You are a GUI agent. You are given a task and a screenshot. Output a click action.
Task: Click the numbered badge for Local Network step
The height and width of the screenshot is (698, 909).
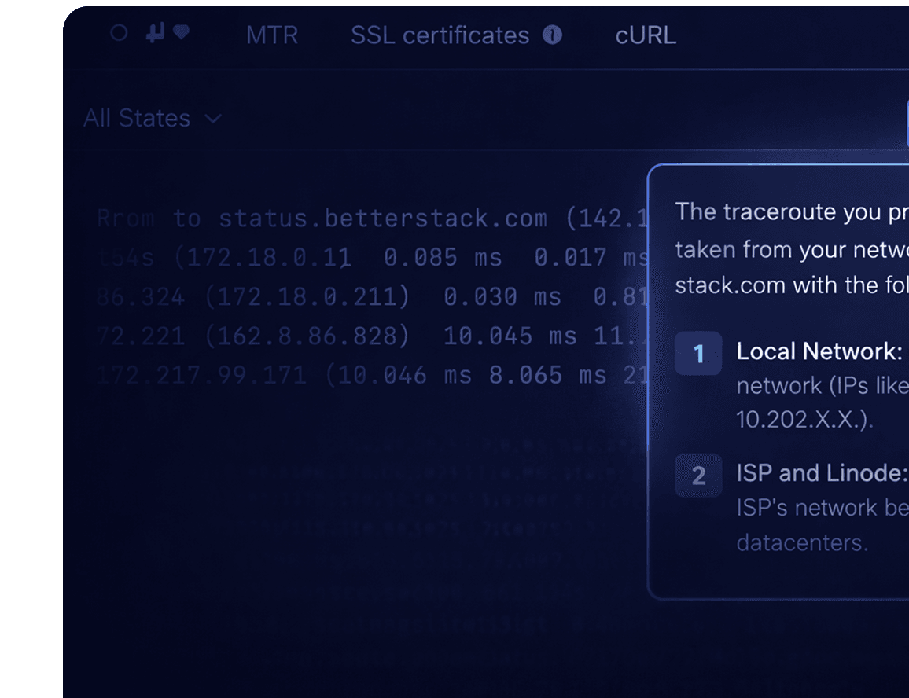698,354
